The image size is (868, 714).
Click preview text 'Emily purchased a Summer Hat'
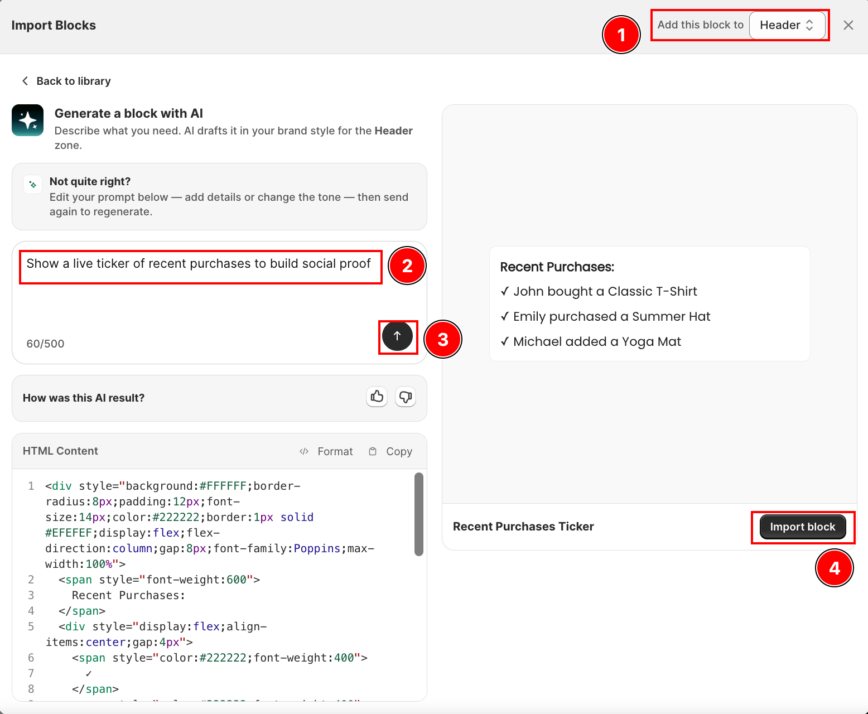[x=612, y=316]
